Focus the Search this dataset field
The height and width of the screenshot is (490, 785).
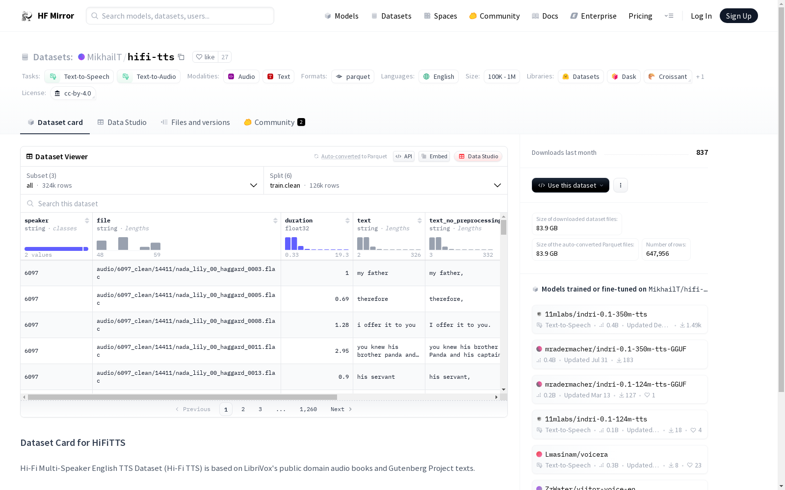(x=264, y=203)
